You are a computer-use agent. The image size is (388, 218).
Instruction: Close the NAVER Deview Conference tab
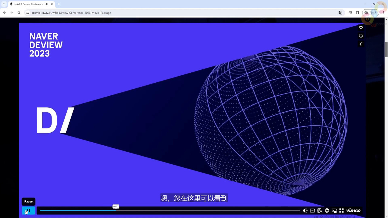coord(52,4)
